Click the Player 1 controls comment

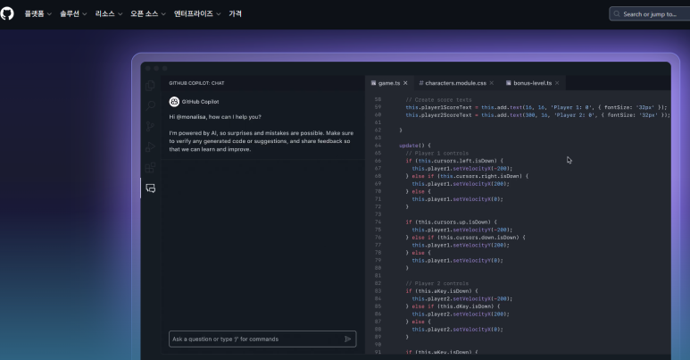click(x=437, y=153)
